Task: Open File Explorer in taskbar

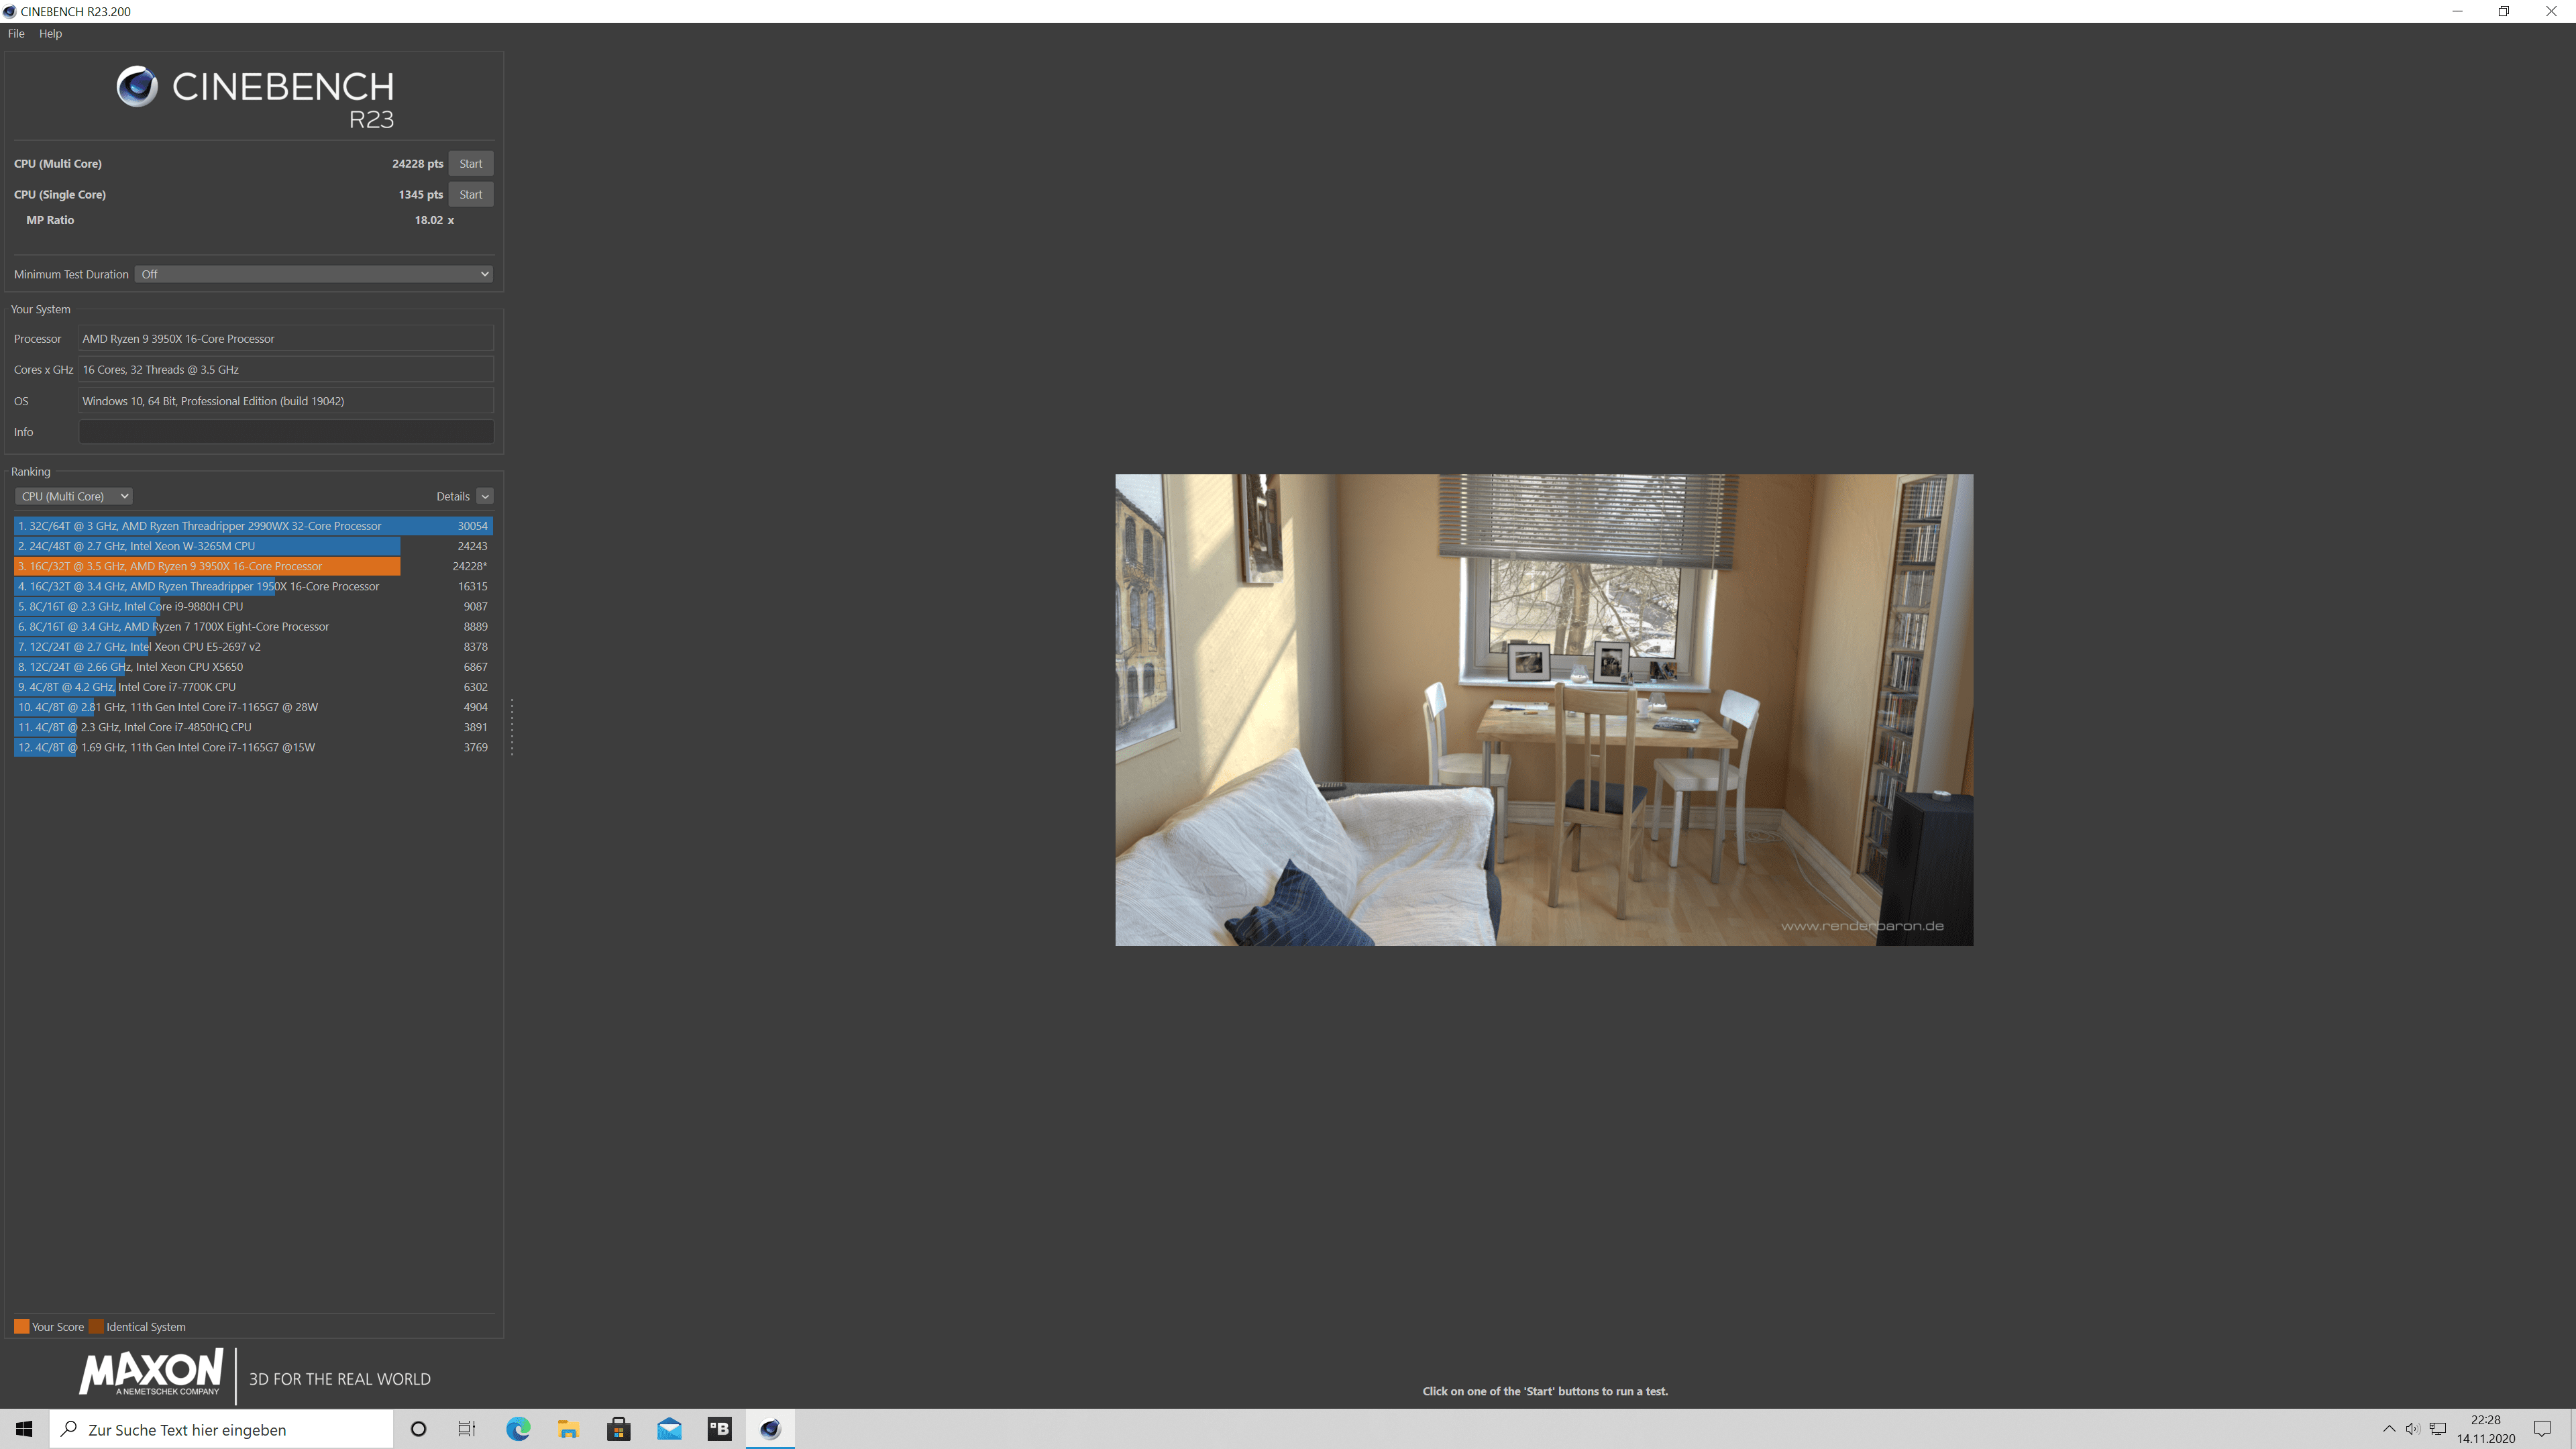Action: tap(568, 1429)
